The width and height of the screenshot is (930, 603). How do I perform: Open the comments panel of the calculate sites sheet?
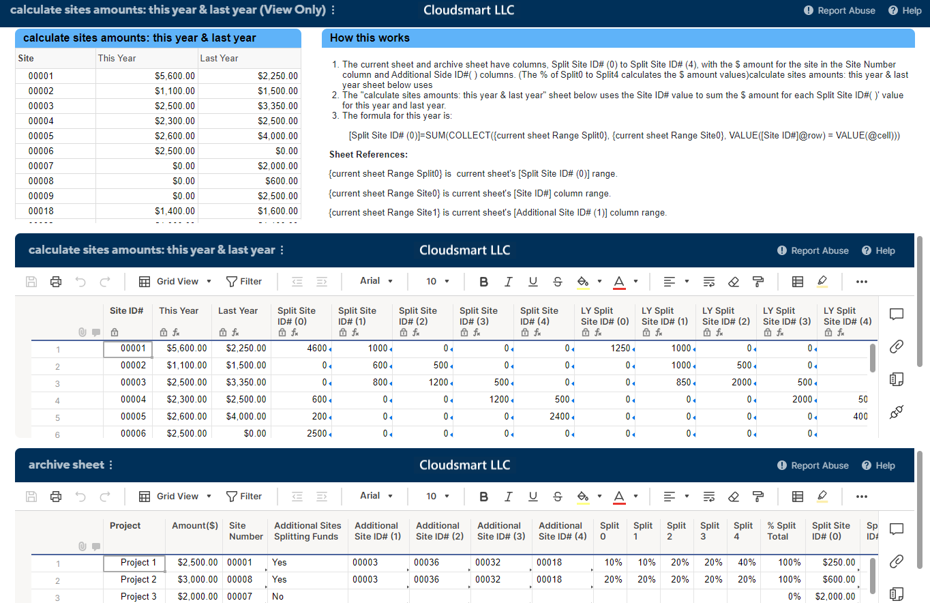(x=897, y=314)
